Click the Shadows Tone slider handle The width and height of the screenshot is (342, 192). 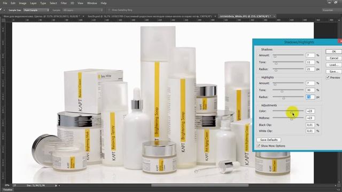[x=276, y=63]
